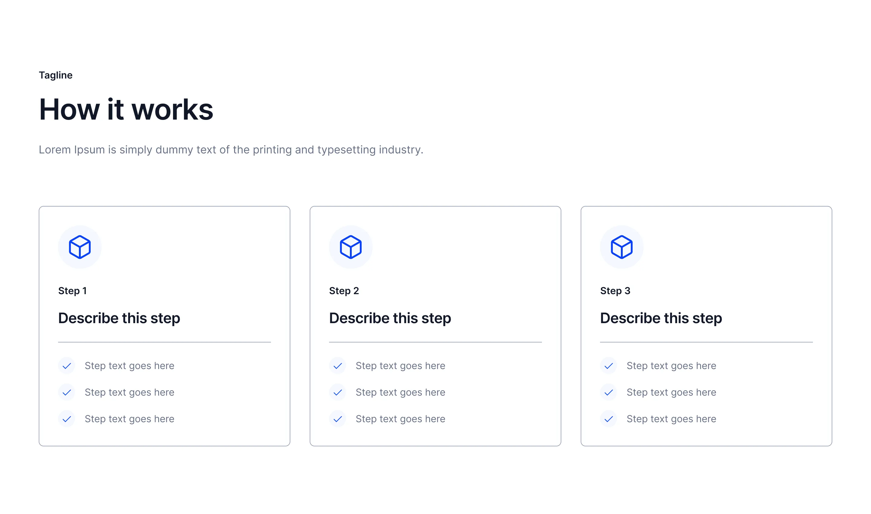The height and width of the screenshot is (514, 871).
Task: Click second checkmark icon in Step 1 card
Action: coord(67,392)
